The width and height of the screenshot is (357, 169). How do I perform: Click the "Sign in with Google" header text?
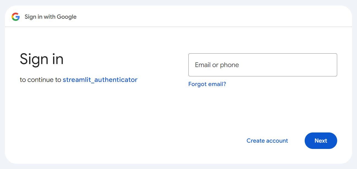(50, 17)
